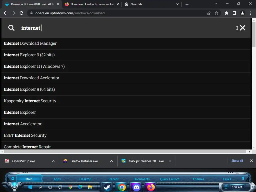Click the padlock site info icon

31,13
